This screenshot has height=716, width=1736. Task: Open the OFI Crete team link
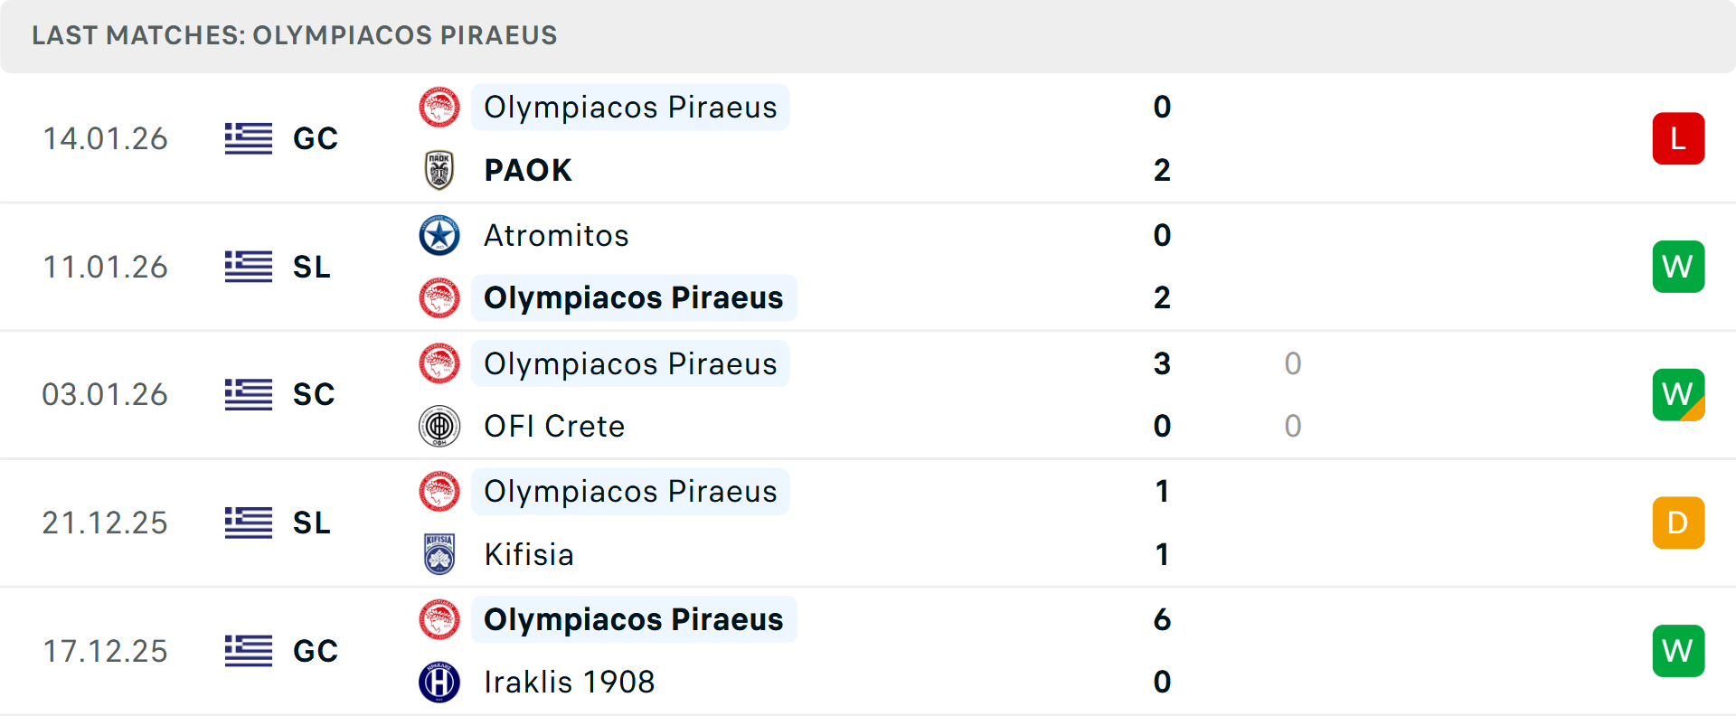click(x=554, y=426)
